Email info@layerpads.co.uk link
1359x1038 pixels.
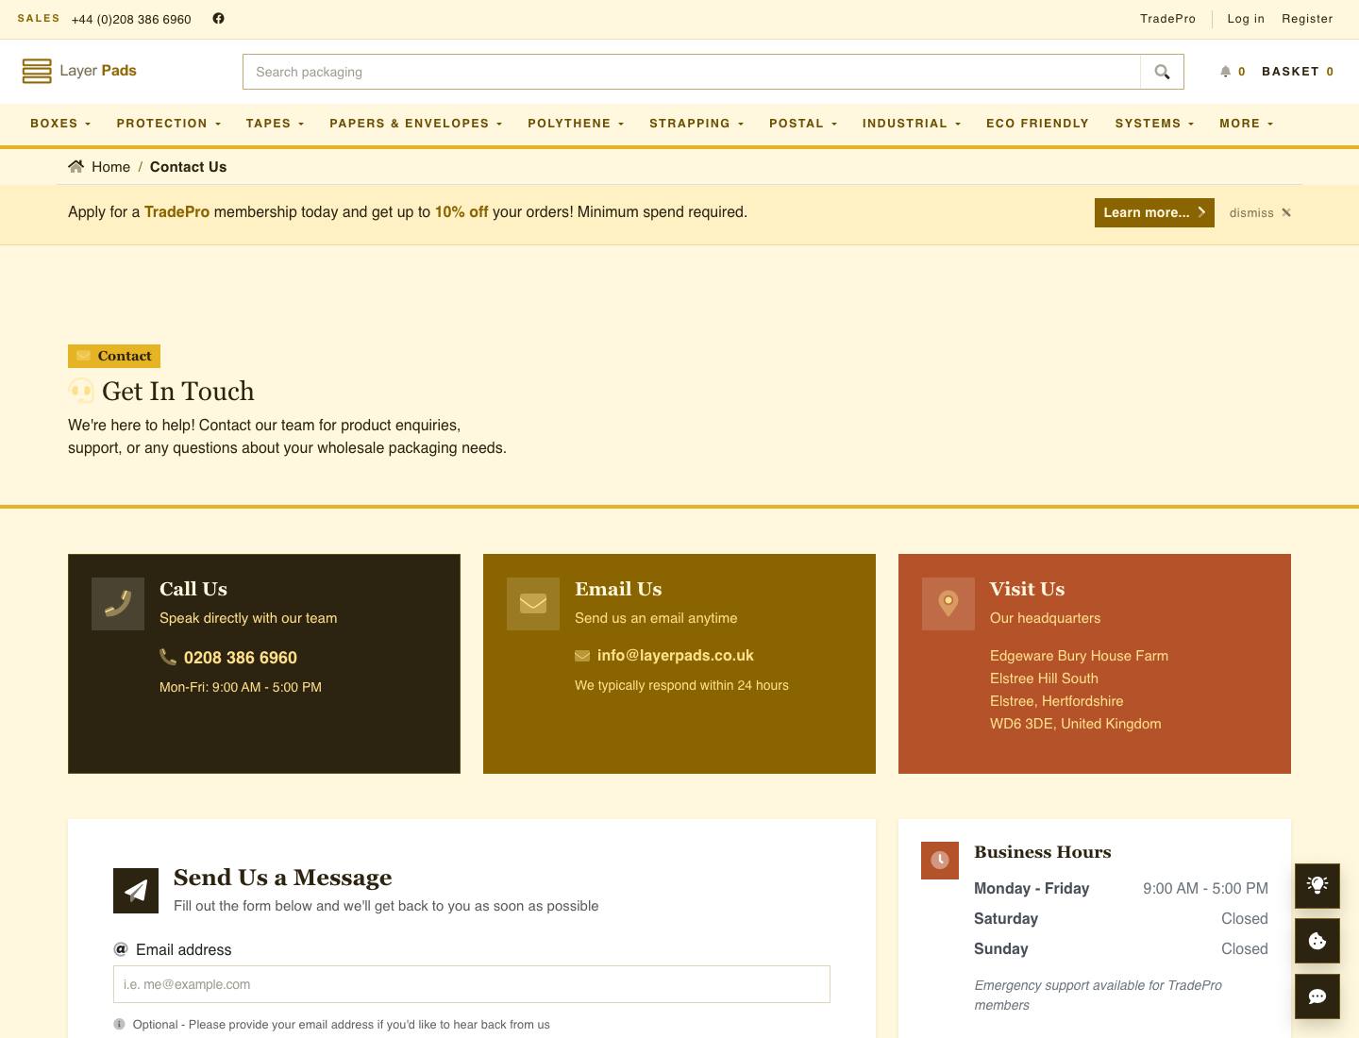(x=676, y=656)
